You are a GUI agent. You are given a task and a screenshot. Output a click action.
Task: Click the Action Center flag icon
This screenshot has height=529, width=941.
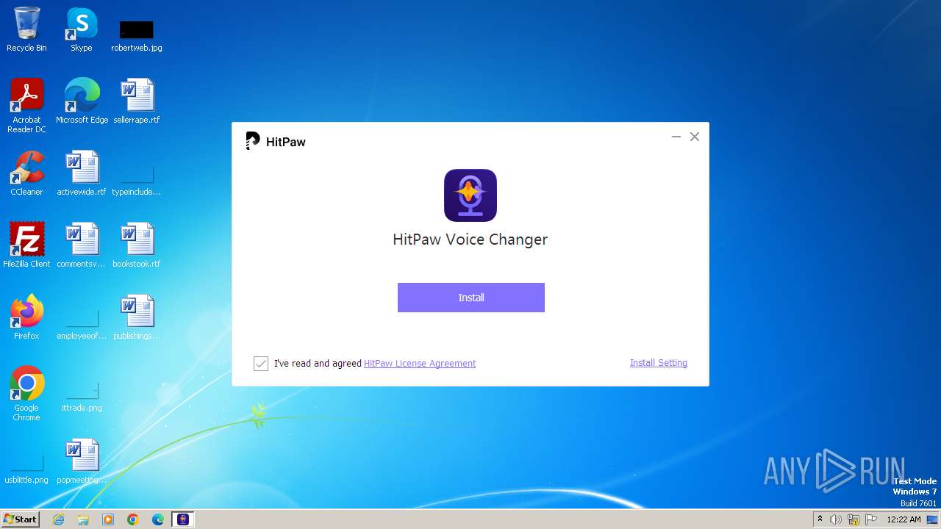tap(871, 519)
